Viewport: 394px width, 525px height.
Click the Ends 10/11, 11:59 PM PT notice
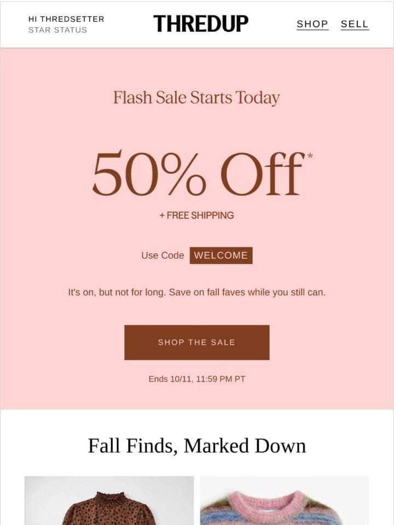click(196, 379)
